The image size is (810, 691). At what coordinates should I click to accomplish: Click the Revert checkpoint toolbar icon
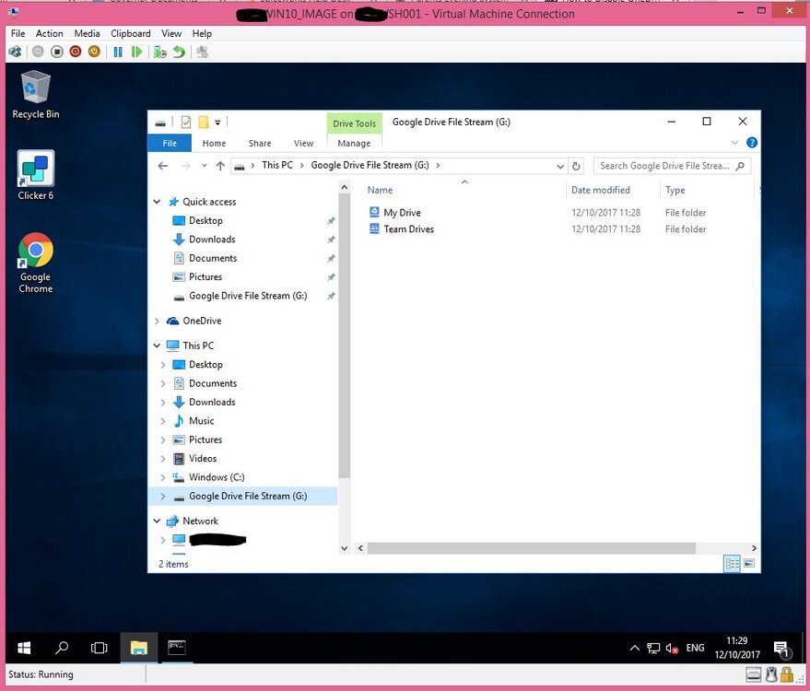tap(179, 52)
